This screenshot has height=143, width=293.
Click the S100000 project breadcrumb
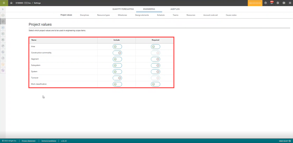click(x=23, y=3)
